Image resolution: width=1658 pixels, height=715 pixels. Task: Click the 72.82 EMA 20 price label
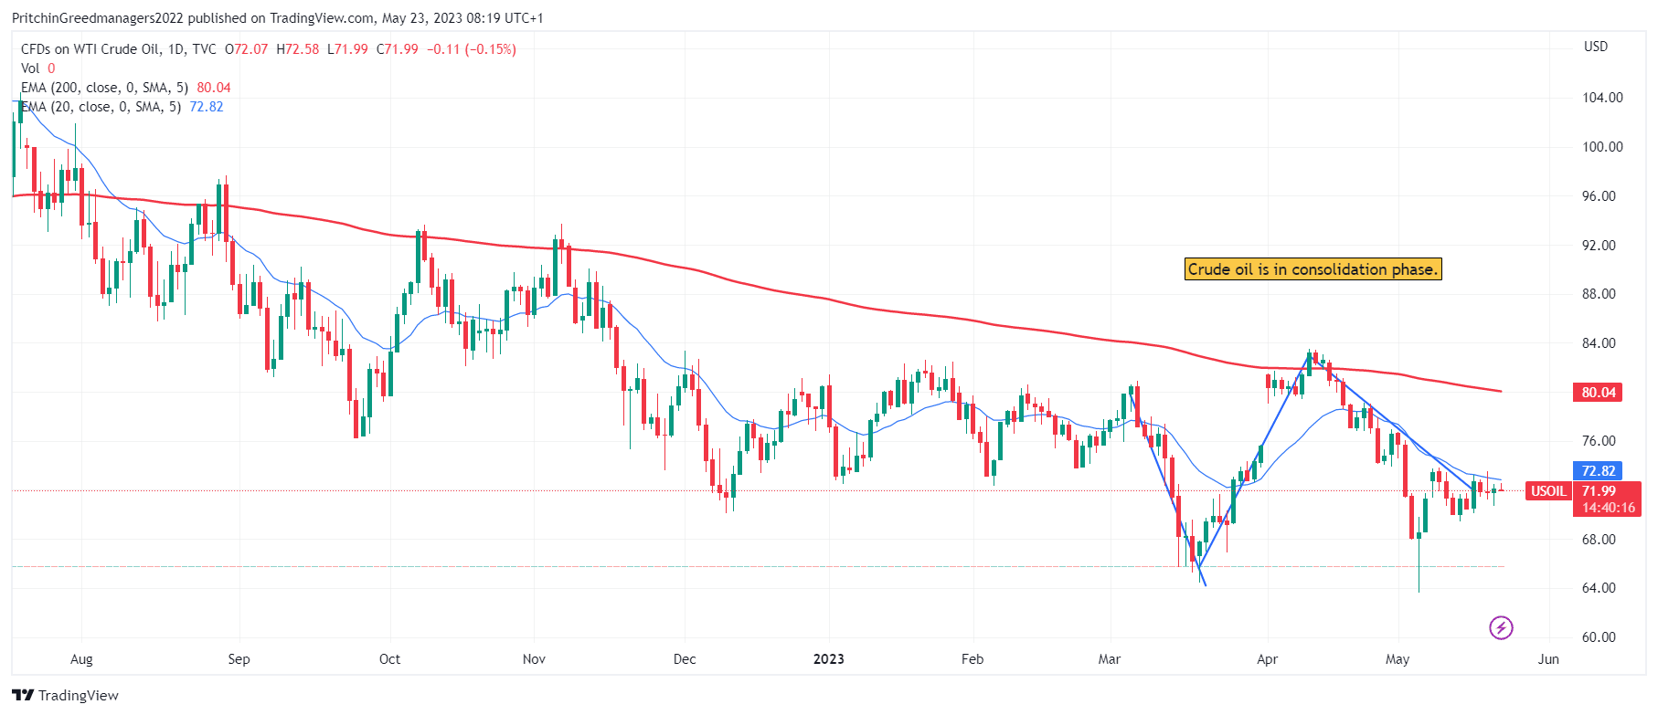coord(1599,471)
